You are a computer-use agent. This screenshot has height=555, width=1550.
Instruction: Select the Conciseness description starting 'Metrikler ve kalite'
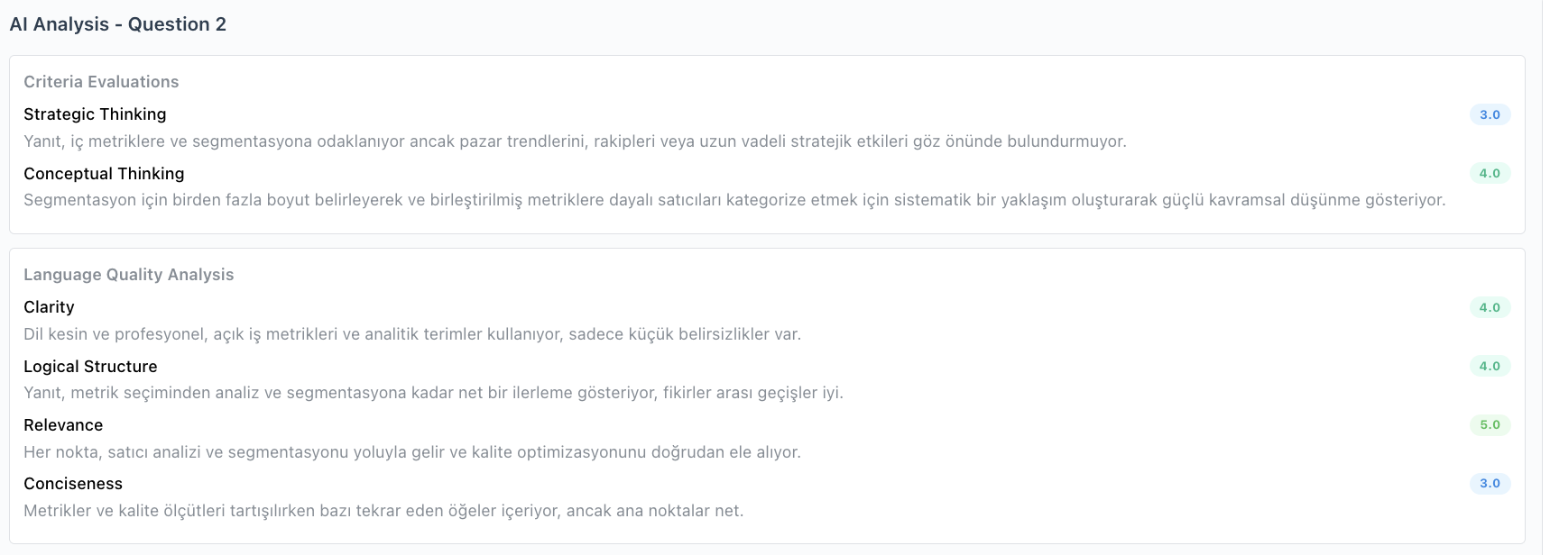point(383,511)
